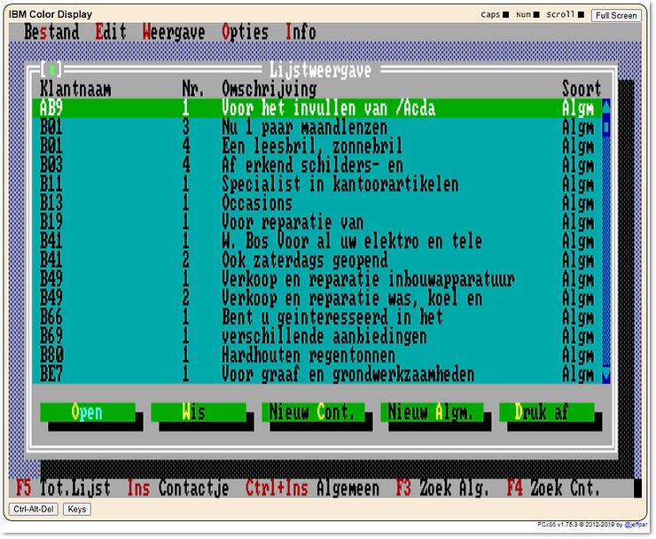This screenshot has height=539, width=656.
Task: Click the Nieuw Algm. button
Action: point(432,412)
